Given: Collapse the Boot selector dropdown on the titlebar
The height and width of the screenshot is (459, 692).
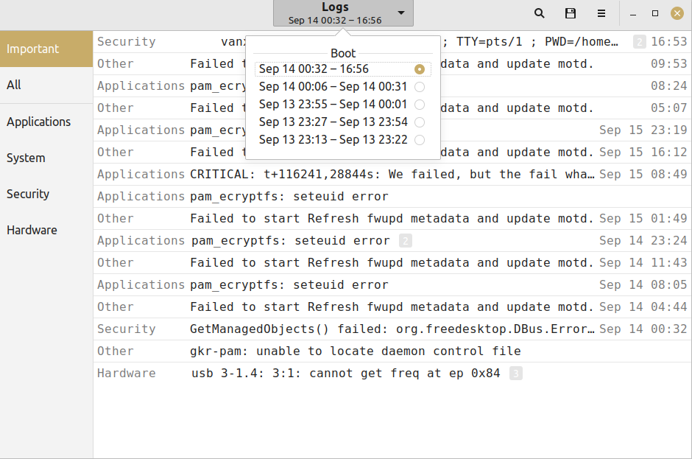Looking at the screenshot, I should click(343, 13).
